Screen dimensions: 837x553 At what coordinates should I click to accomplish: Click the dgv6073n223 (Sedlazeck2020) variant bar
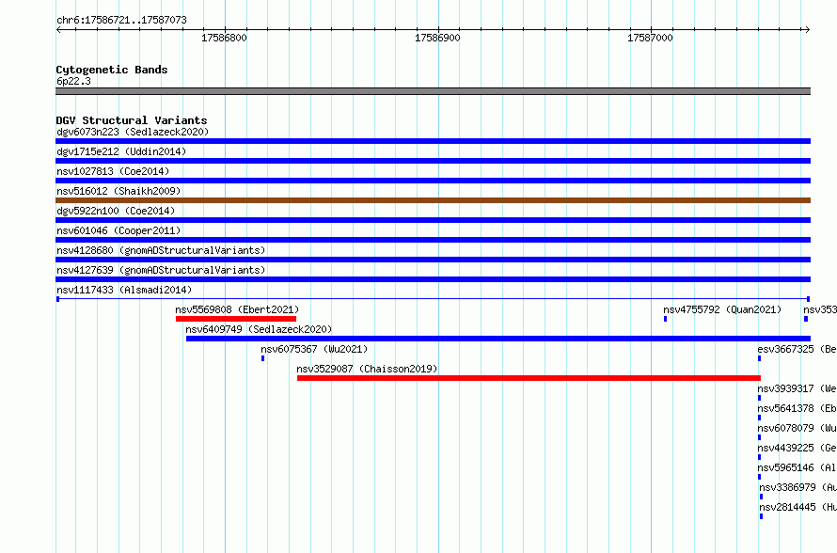click(433, 141)
